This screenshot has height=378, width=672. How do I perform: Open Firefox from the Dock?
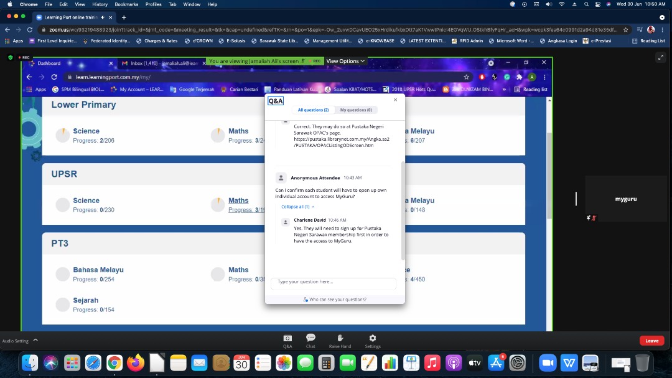(x=136, y=363)
